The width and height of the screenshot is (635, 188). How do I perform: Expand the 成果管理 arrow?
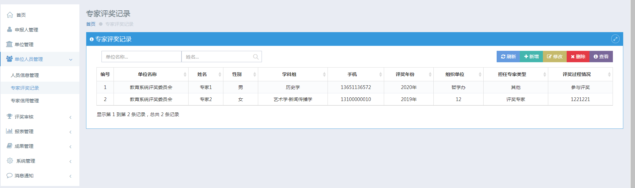(x=70, y=147)
